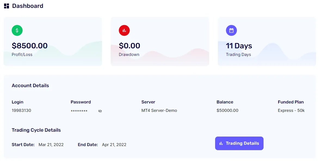Reveal the hidden Password using the eye toggle
This screenshot has width=319, height=161.
point(100,111)
